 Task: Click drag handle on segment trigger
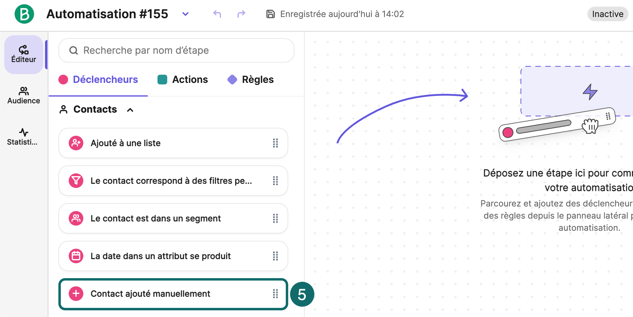(275, 218)
